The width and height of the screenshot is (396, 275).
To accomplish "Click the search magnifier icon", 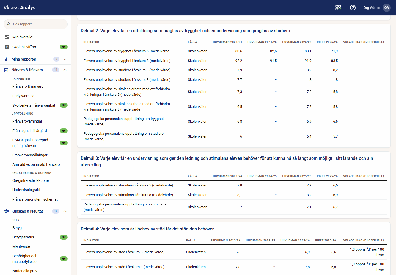I will tap(9, 24).
